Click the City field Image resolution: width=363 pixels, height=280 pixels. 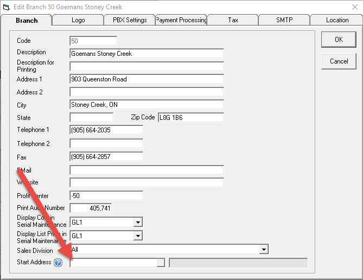(x=147, y=104)
